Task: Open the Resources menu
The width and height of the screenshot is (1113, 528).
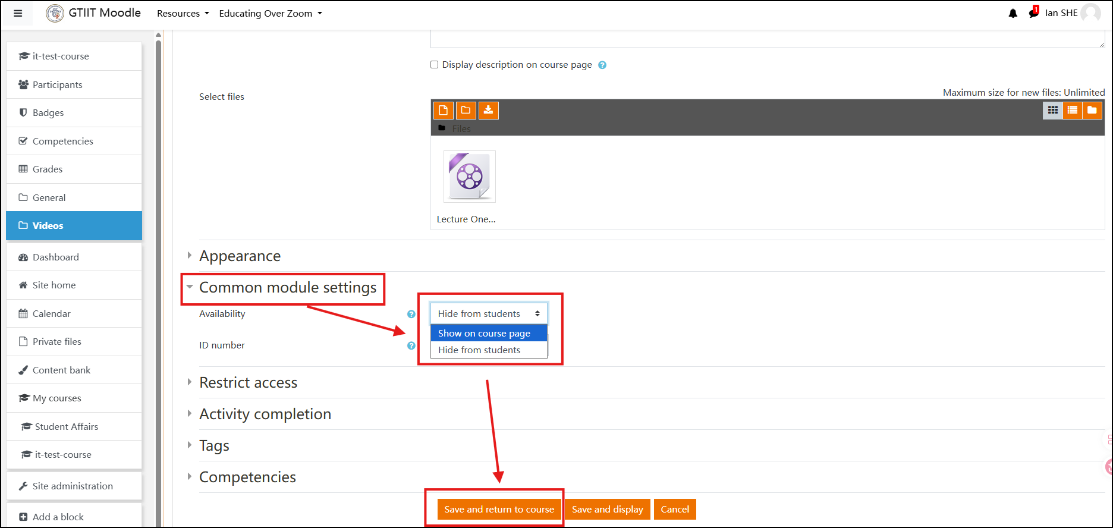Action: (183, 13)
